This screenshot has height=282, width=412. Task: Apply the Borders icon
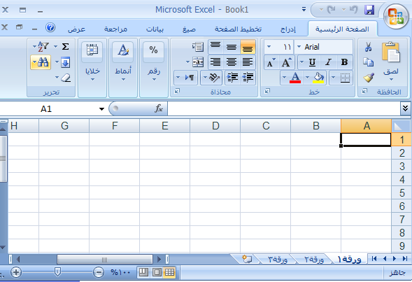[x=345, y=78]
